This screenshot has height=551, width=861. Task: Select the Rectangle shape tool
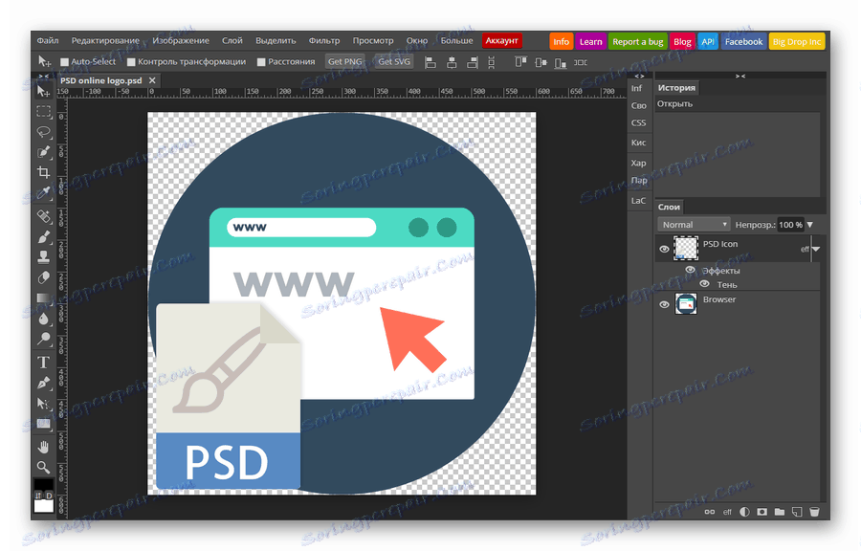point(43,424)
